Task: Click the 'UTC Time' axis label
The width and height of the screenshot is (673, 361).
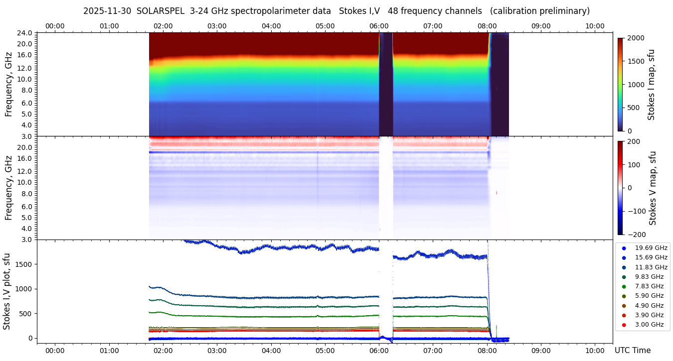Action: 632,351
